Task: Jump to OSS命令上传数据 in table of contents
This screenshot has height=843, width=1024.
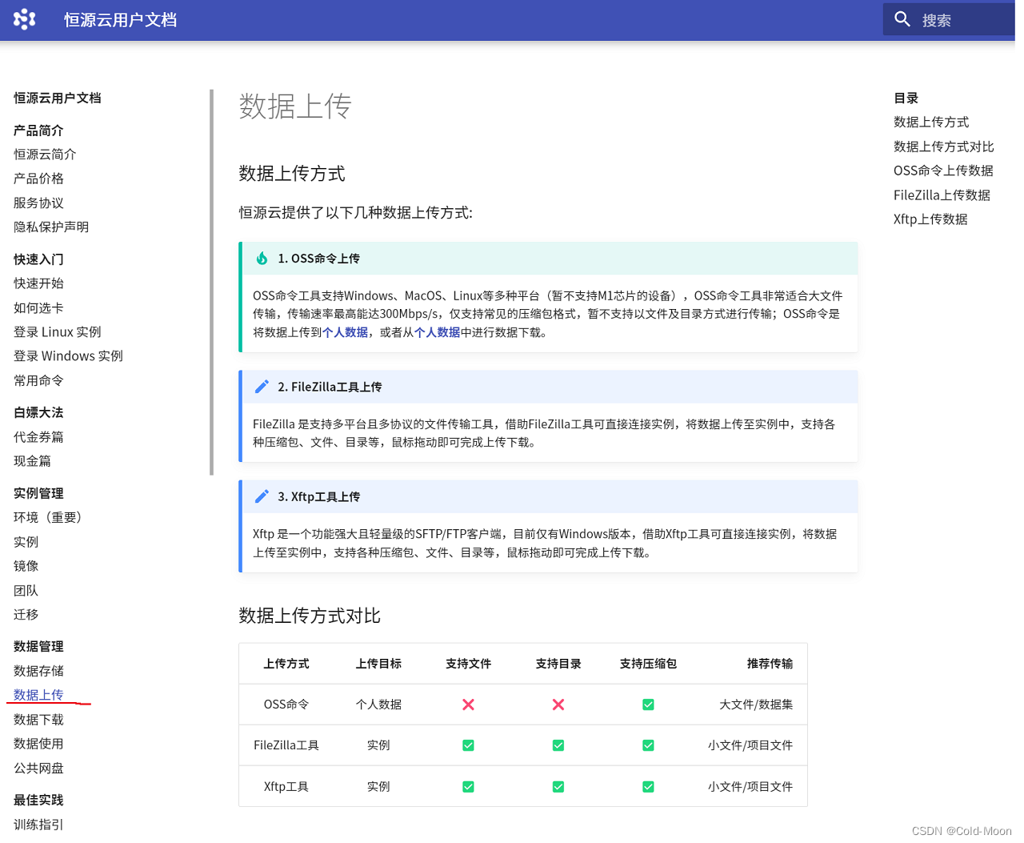Action: click(943, 171)
